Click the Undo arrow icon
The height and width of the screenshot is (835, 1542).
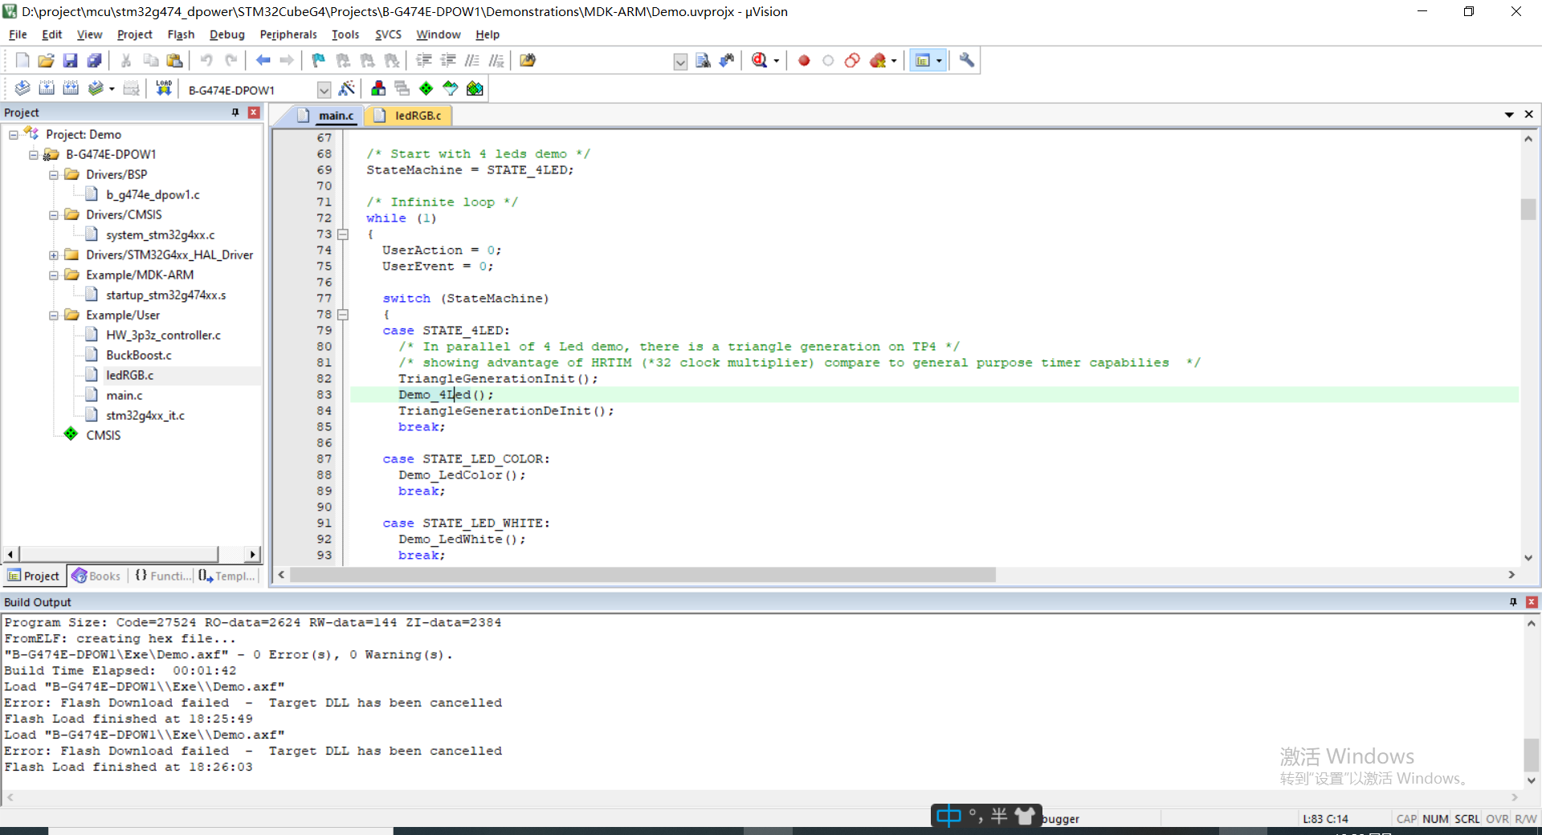click(206, 60)
